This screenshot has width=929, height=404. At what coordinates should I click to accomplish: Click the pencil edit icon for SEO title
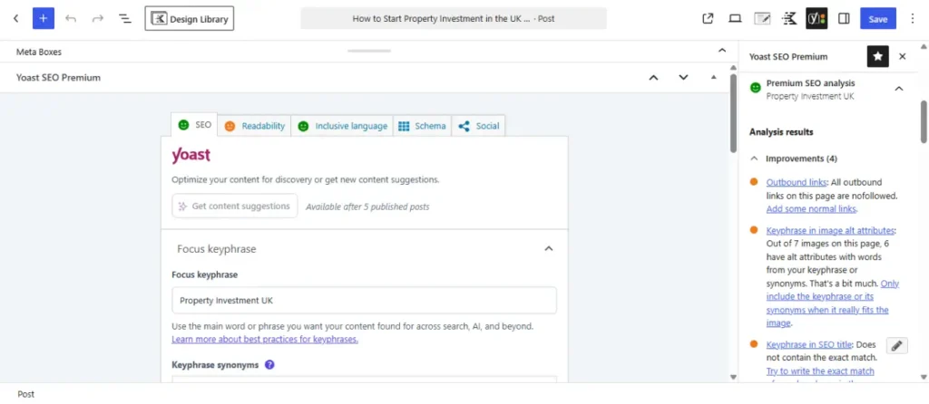897,345
